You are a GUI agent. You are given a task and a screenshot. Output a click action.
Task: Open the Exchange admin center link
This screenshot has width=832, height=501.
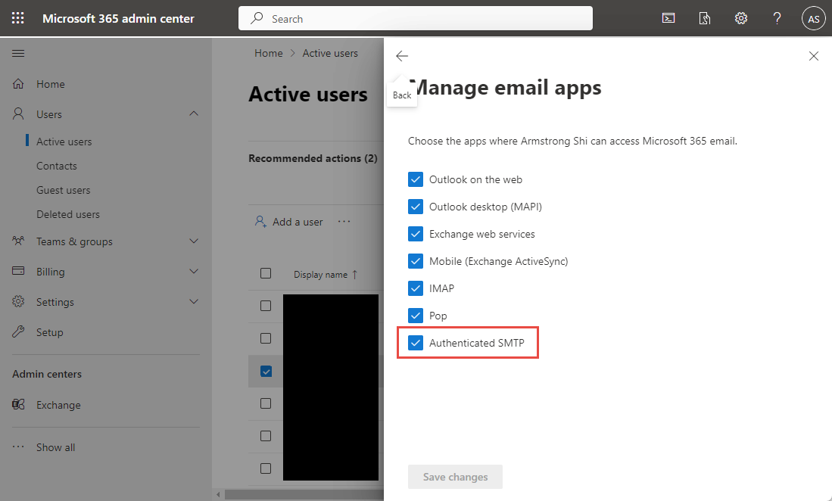[58, 405]
